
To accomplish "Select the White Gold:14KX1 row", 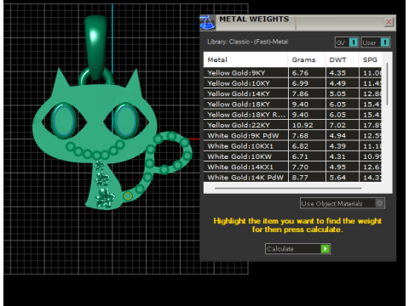I will click(x=292, y=167).
